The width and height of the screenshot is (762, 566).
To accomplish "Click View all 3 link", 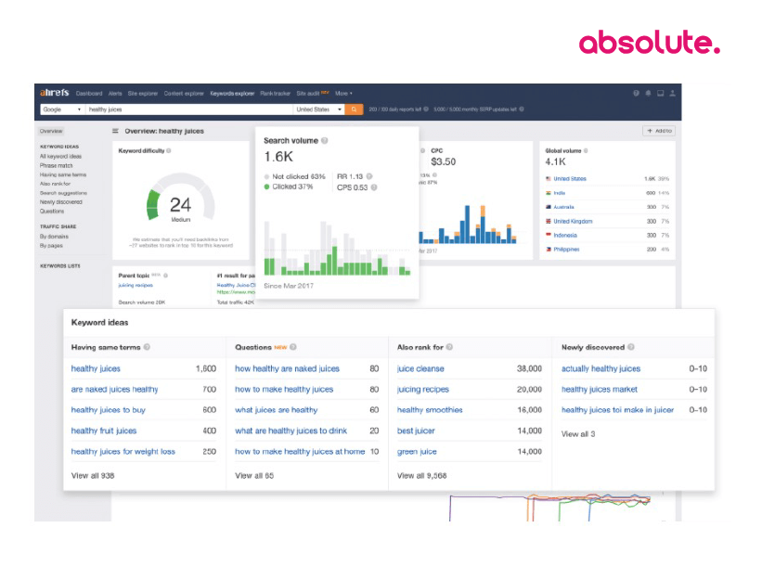I will [578, 434].
